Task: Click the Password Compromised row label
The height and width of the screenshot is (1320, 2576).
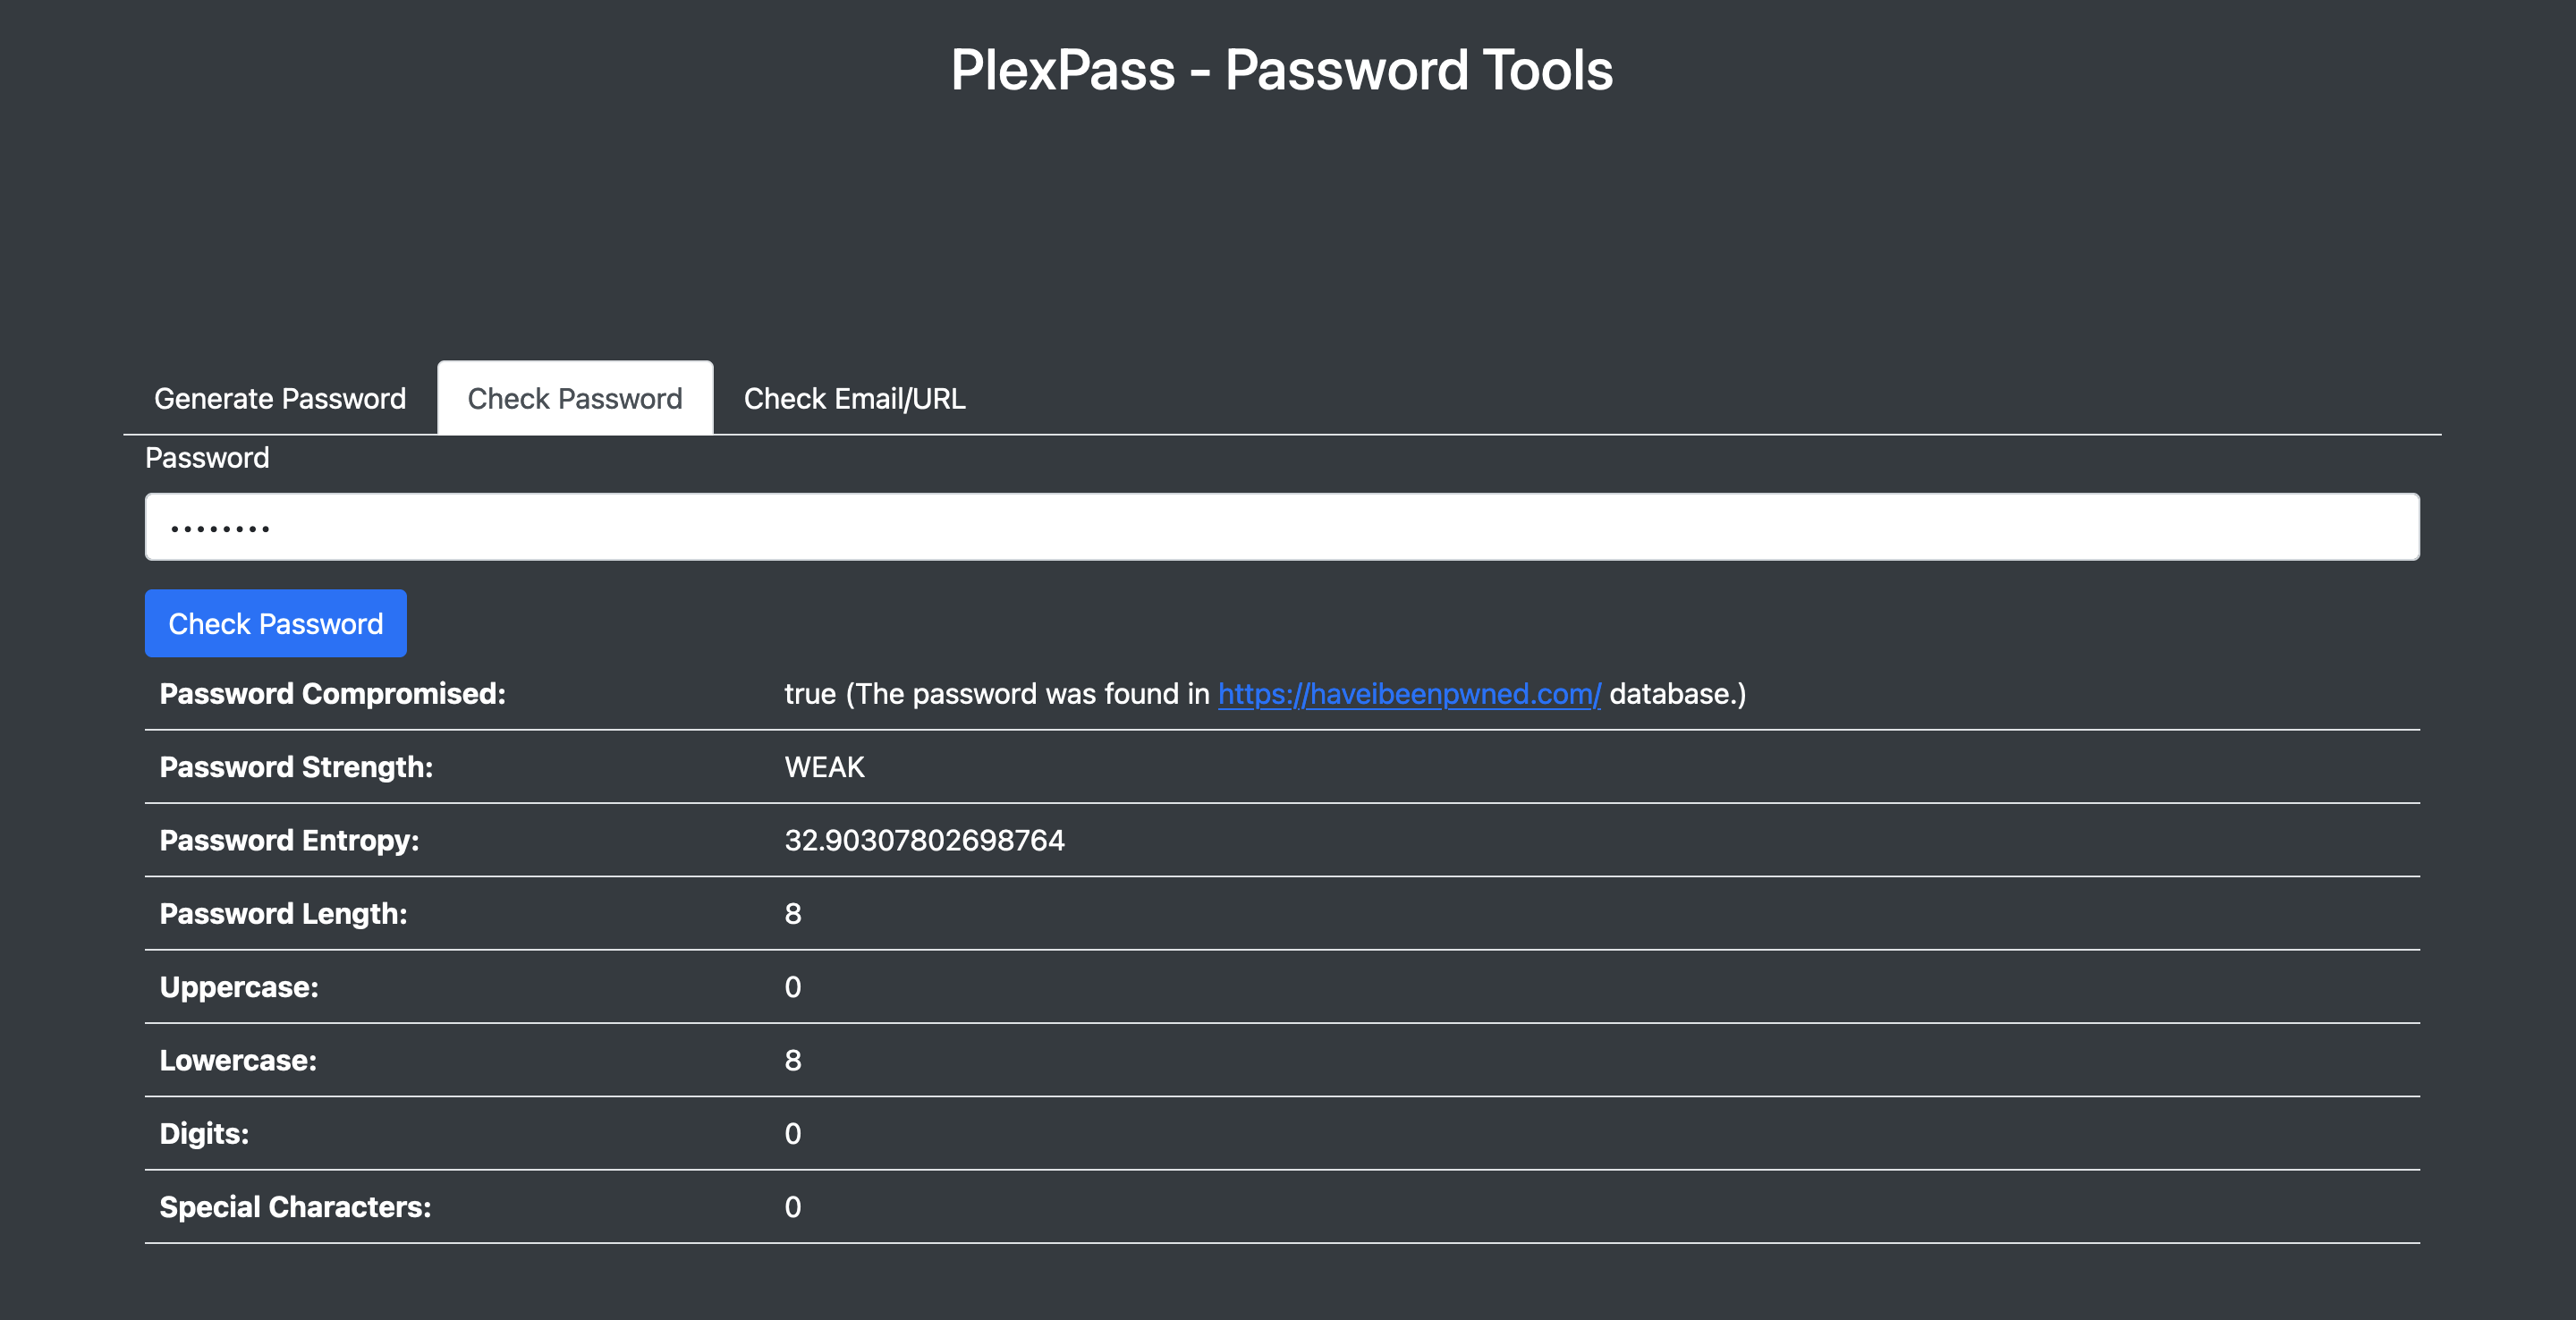Action: (x=332, y=694)
